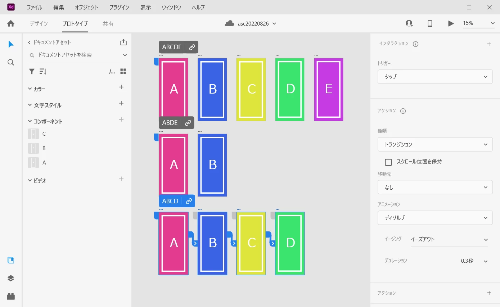The width and height of the screenshot is (500, 307).
Task: Click the ABCD flow name label
Action: click(x=170, y=201)
